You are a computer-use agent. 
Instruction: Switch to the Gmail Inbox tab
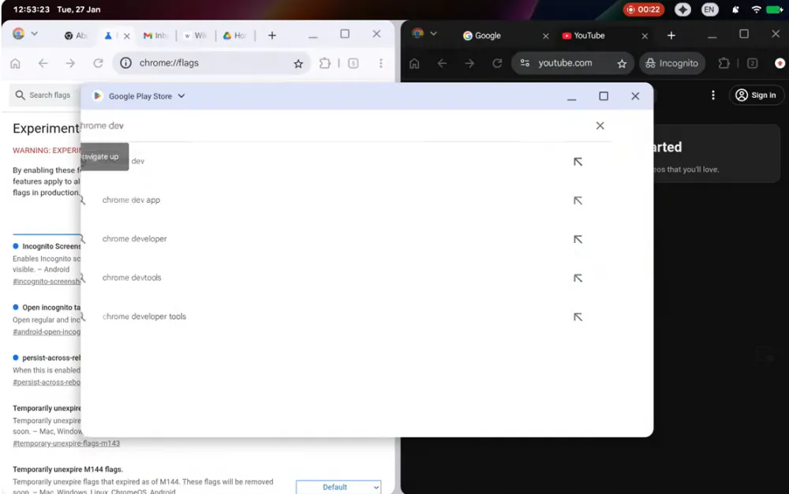point(155,36)
